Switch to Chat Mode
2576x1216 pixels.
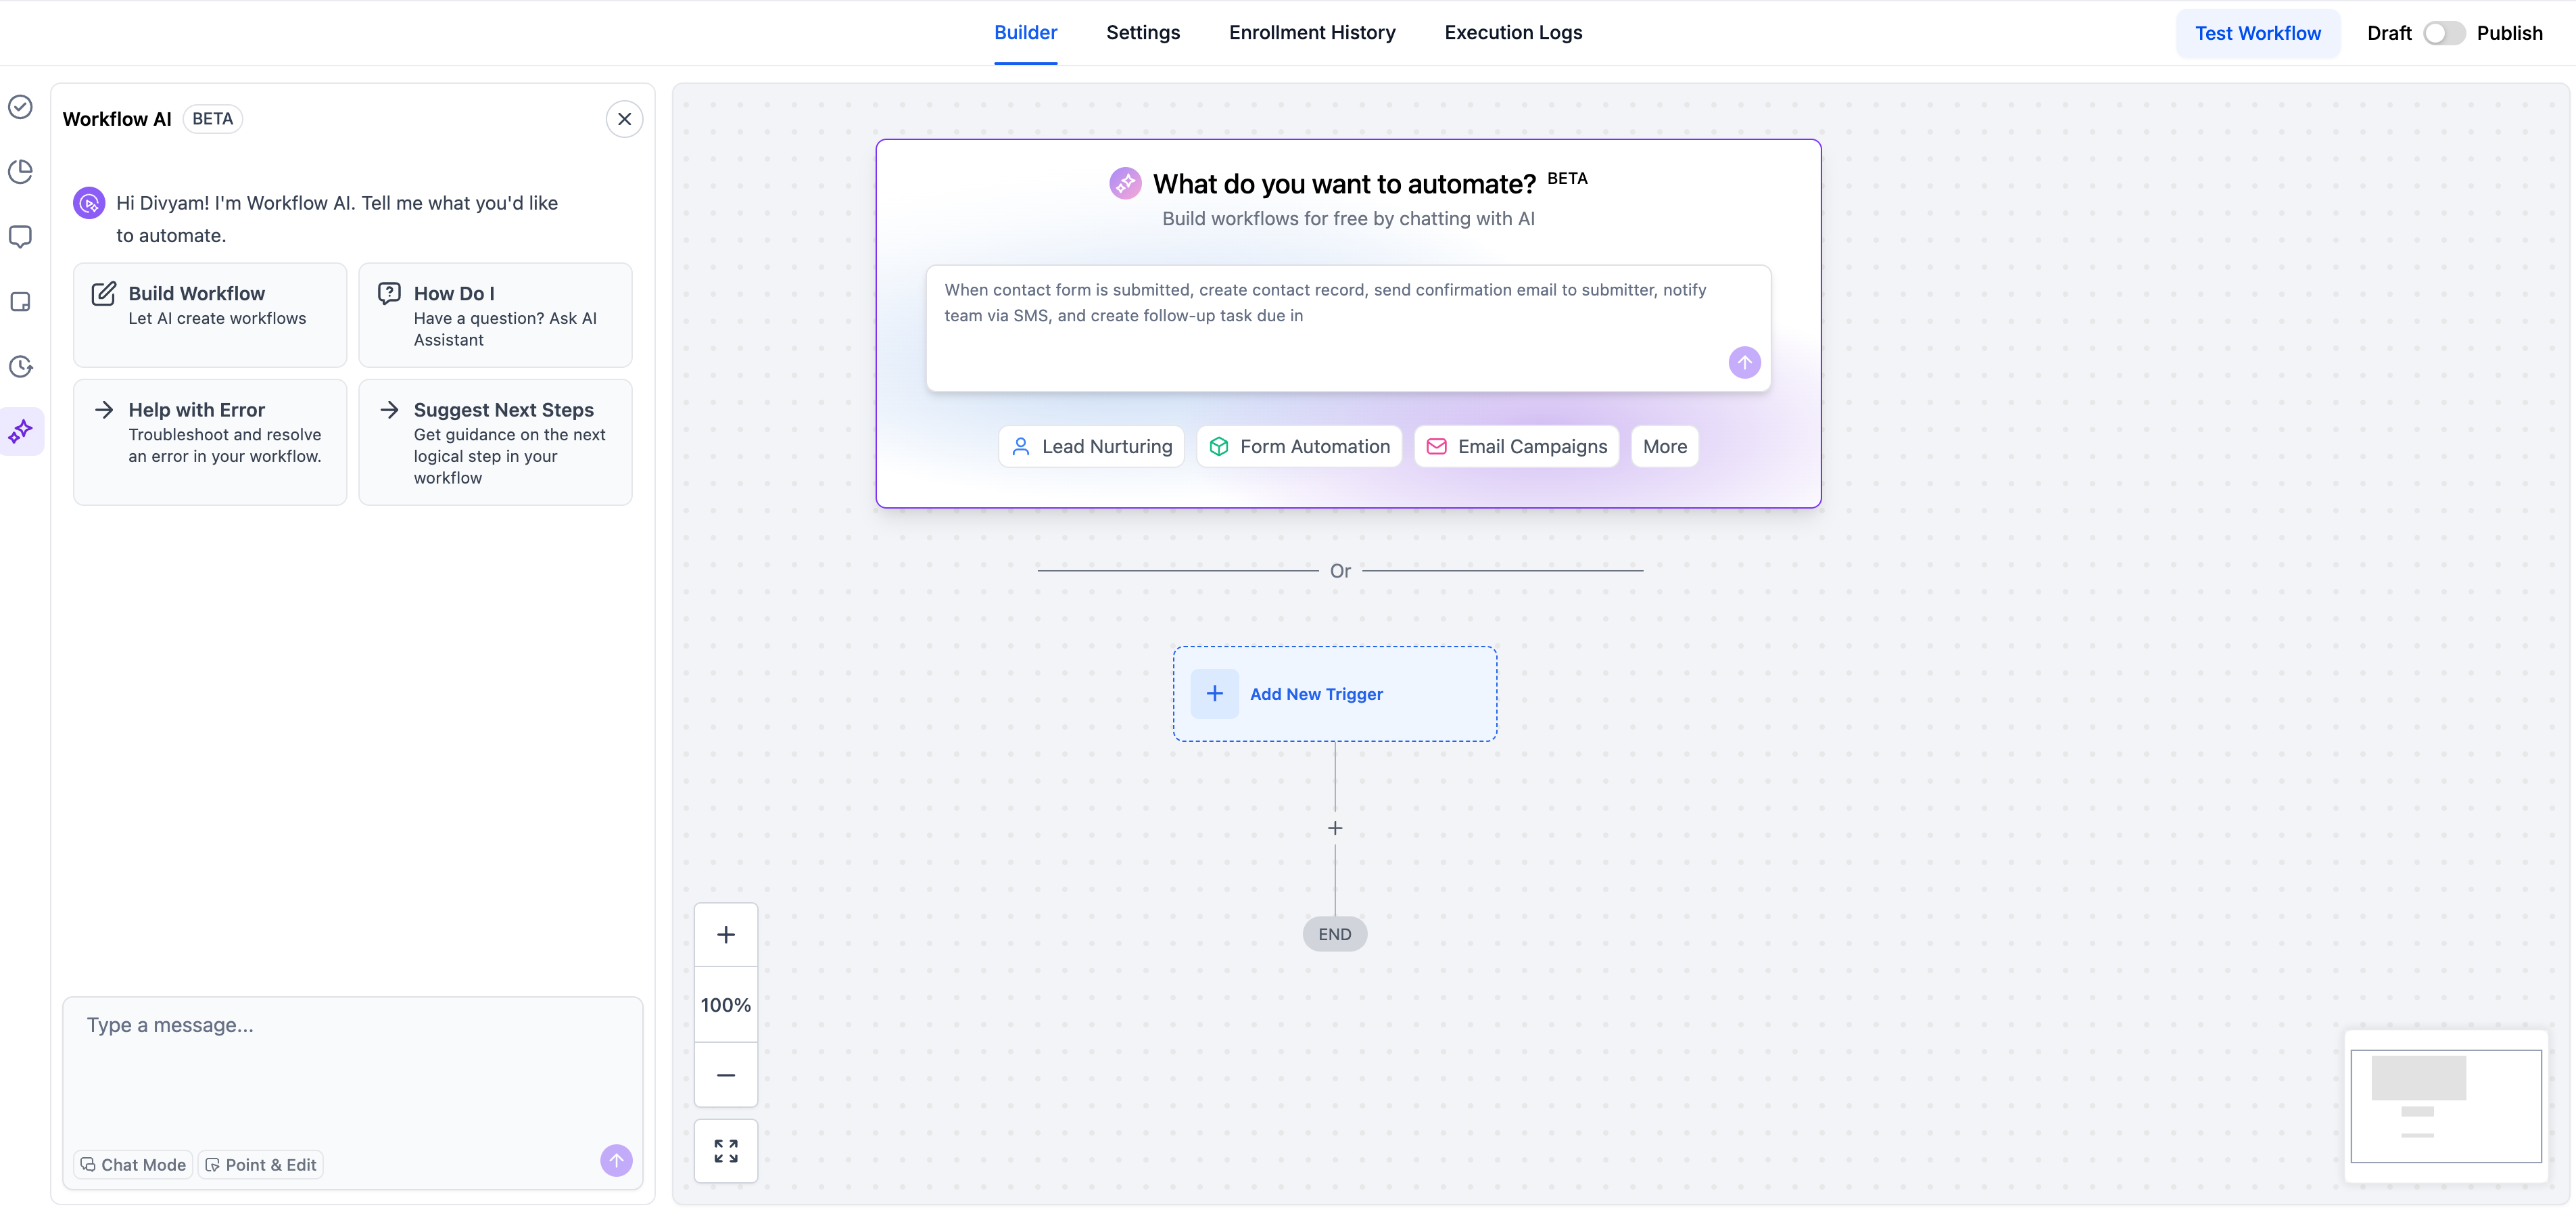(133, 1164)
